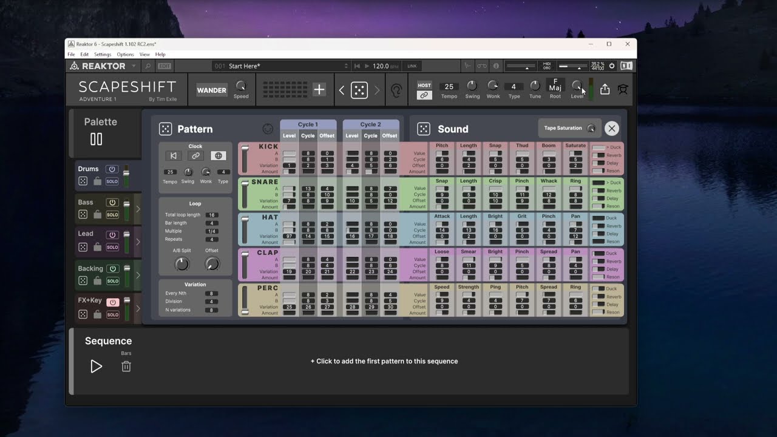Click the plus icon next to pattern grid
Viewport: 777px width, 437px height.
(x=319, y=90)
